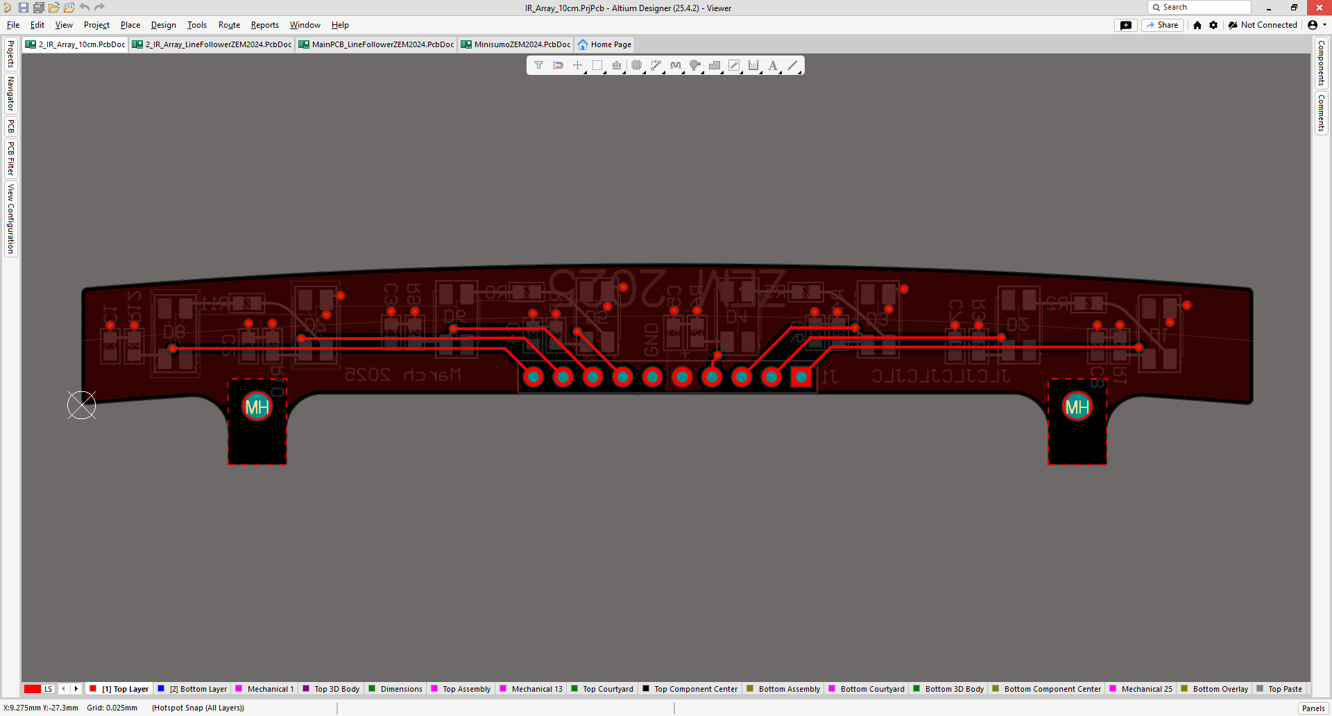Open the Components side panel
This screenshot has width=1332, height=716.
point(1321,63)
